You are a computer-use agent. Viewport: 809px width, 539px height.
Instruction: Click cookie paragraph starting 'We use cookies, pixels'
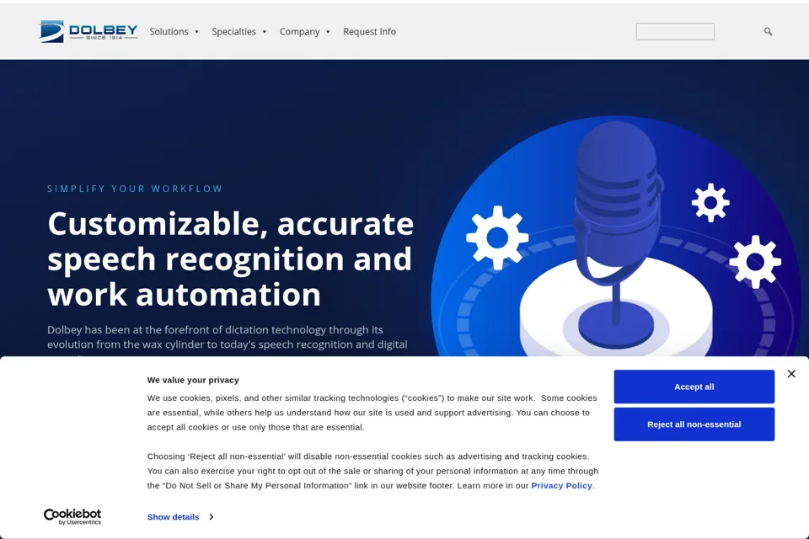372,413
